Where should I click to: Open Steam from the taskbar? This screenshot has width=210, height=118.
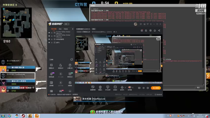coord(23,116)
